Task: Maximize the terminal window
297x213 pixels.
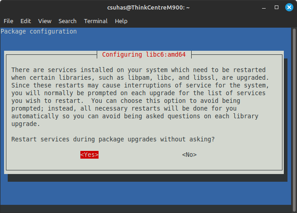Action: point(277,7)
